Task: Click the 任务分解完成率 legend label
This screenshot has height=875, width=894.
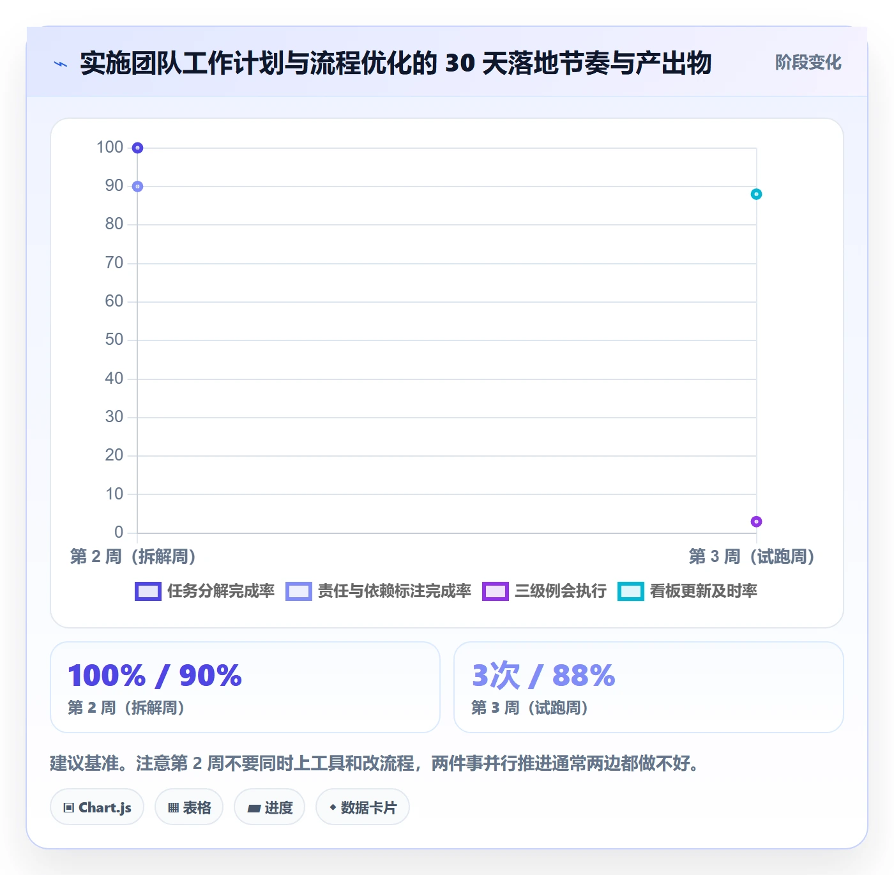Action: (x=221, y=591)
